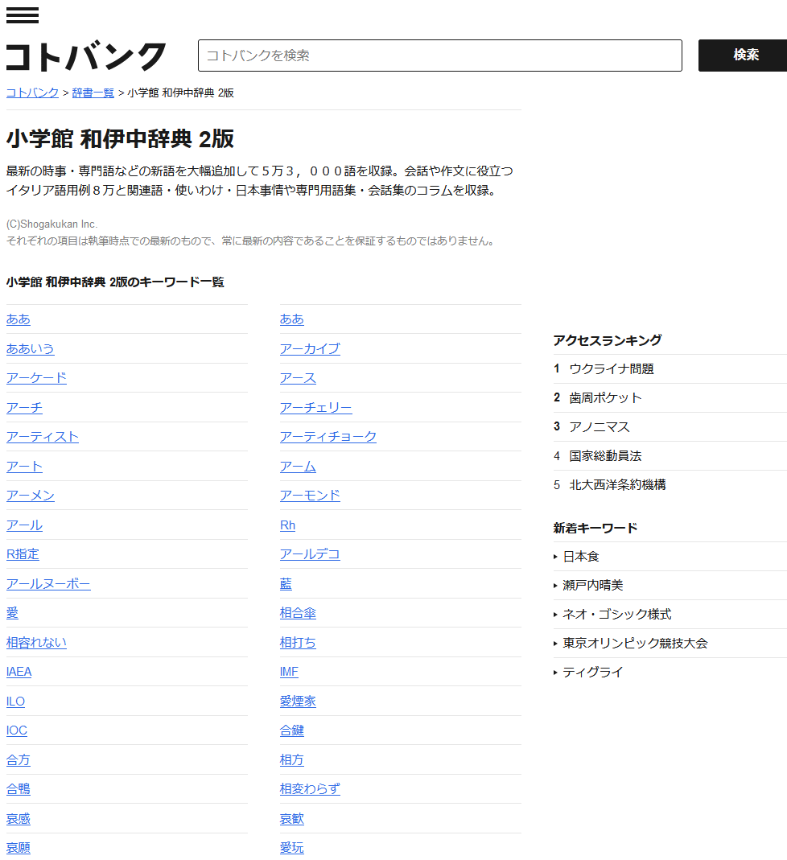Open the アーメン keyword link
The width and height of the screenshot is (787, 860).
pyautogui.click(x=30, y=496)
